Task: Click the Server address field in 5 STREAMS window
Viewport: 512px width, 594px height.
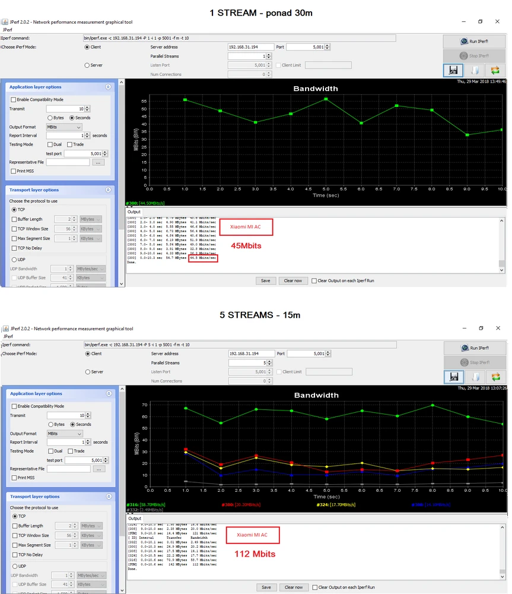Action: coord(252,353)
